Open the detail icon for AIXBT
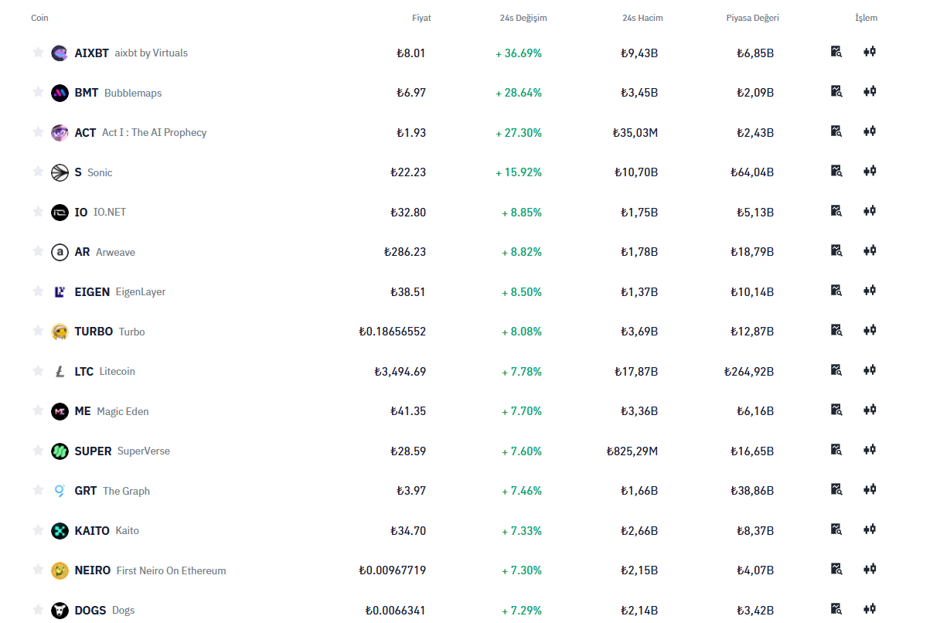 (x=836, y=52)
